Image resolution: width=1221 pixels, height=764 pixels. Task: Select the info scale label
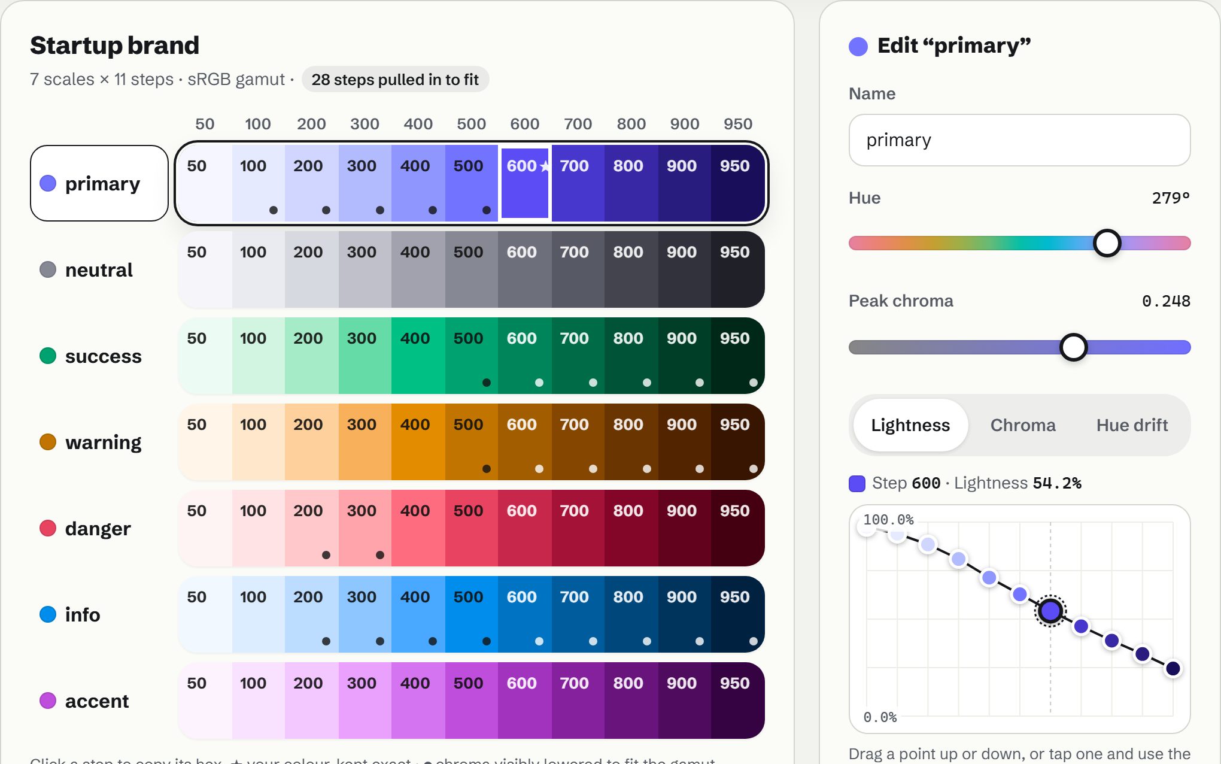[x=99, y=614]
